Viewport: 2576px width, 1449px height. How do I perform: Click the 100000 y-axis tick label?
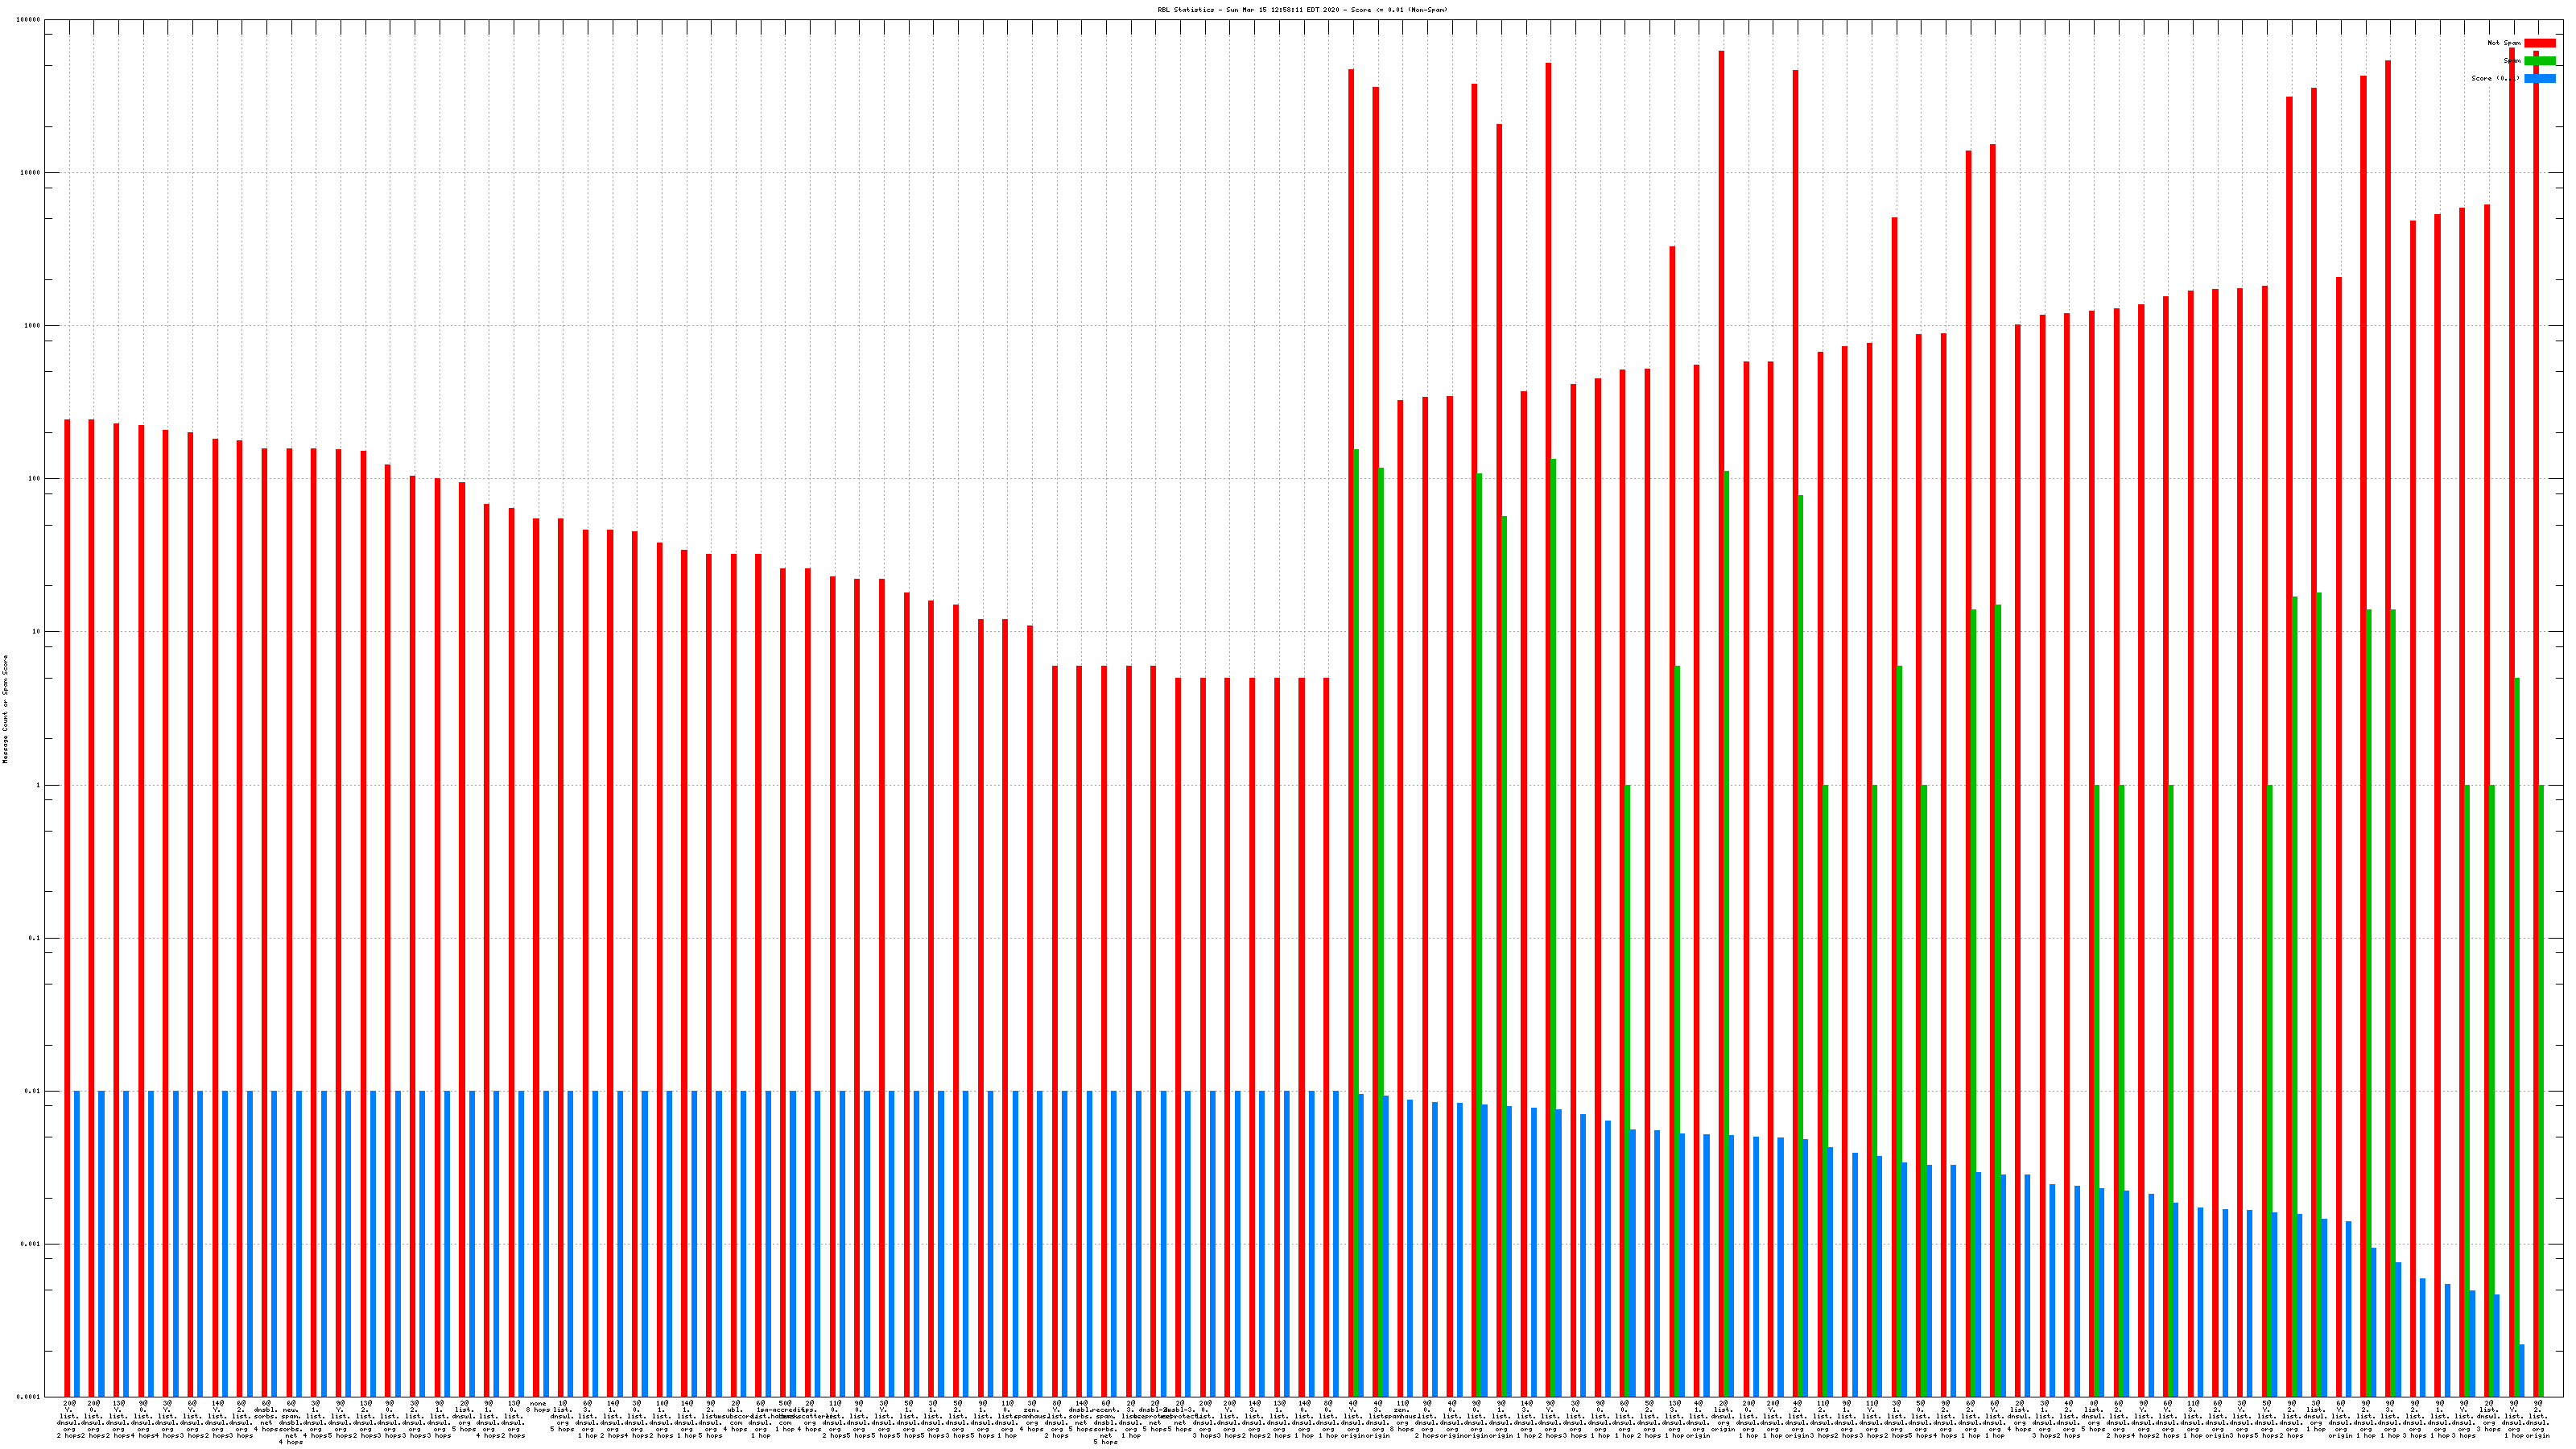[29, 20]
